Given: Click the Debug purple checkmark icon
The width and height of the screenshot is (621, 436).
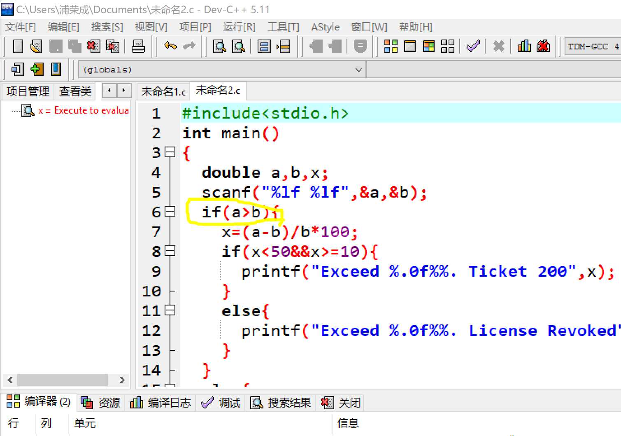Looking at the screenshot, I should [x=473, y=46].
